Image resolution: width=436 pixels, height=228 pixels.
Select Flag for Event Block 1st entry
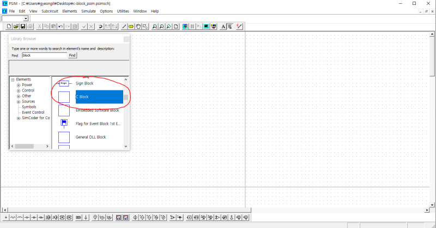pyautogui.click(x=98, y=124)
